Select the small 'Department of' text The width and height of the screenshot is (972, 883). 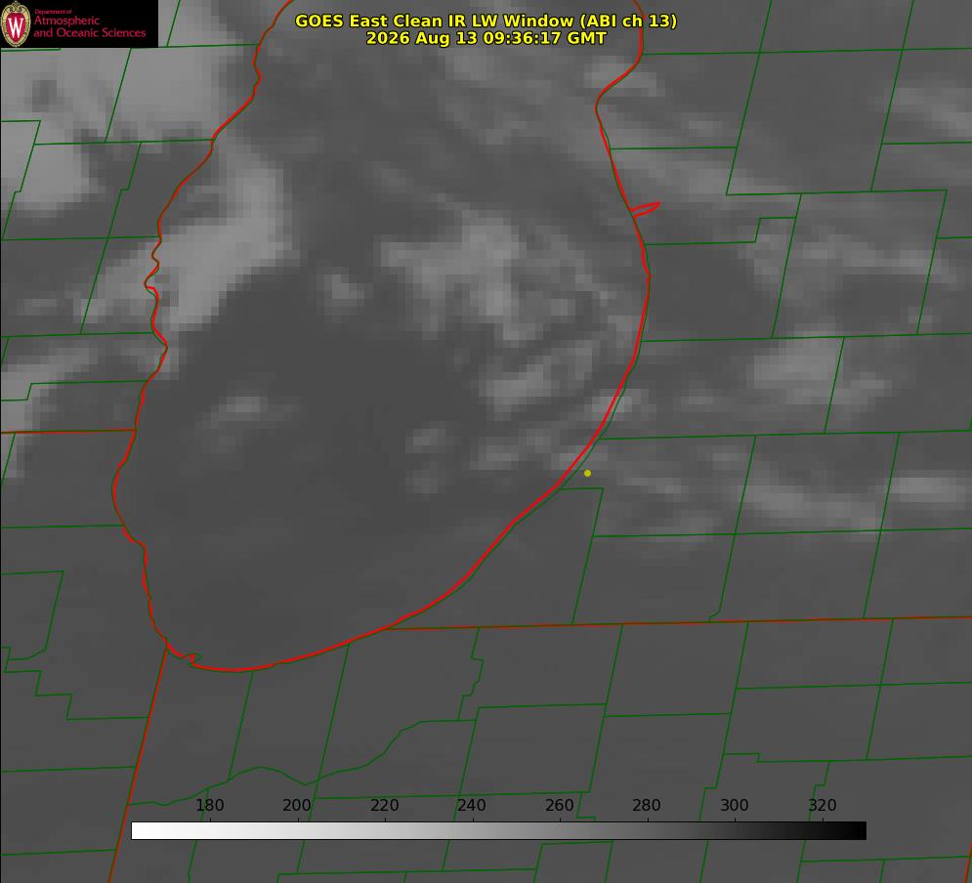pyautogui.click(x=53, y=11)
